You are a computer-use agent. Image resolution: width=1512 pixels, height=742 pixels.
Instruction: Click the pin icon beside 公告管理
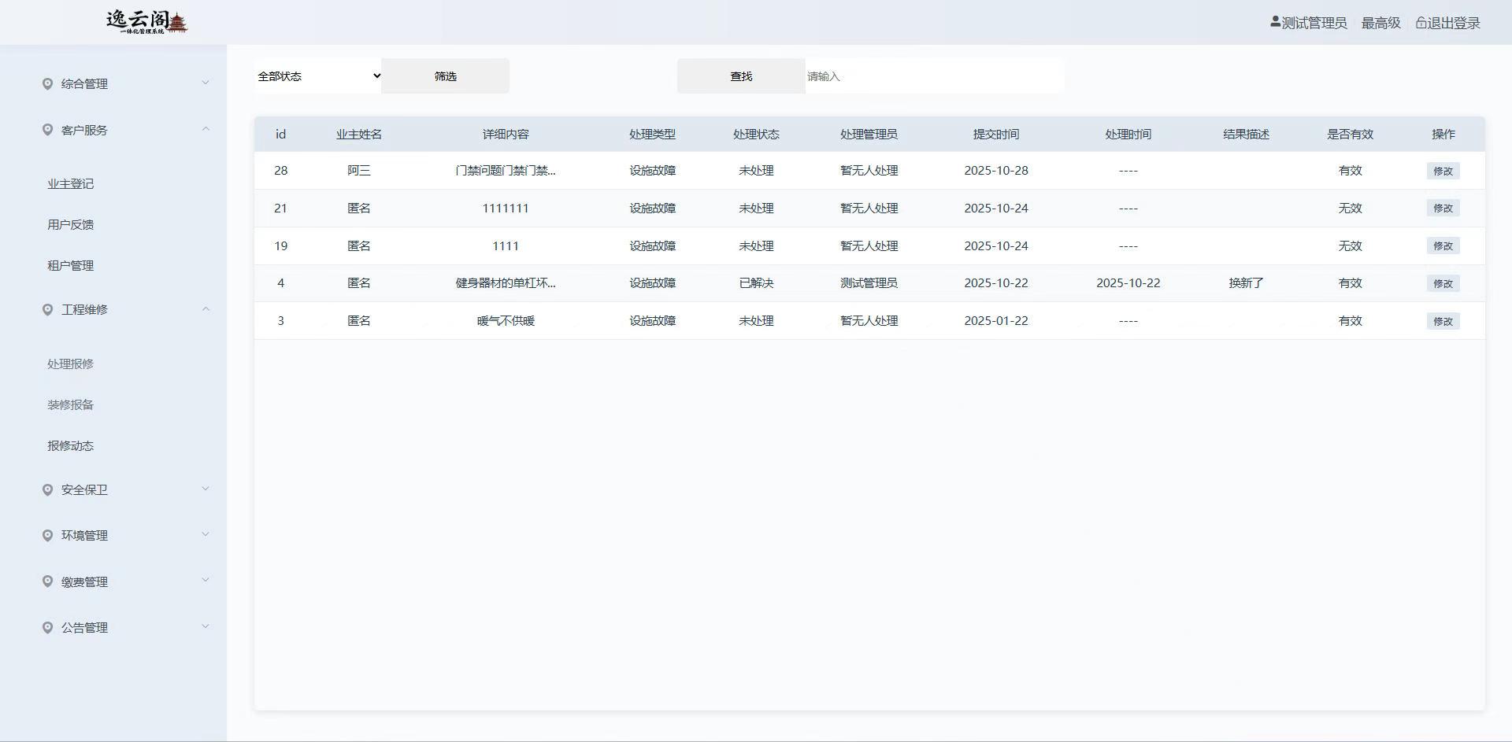[47, 627]
